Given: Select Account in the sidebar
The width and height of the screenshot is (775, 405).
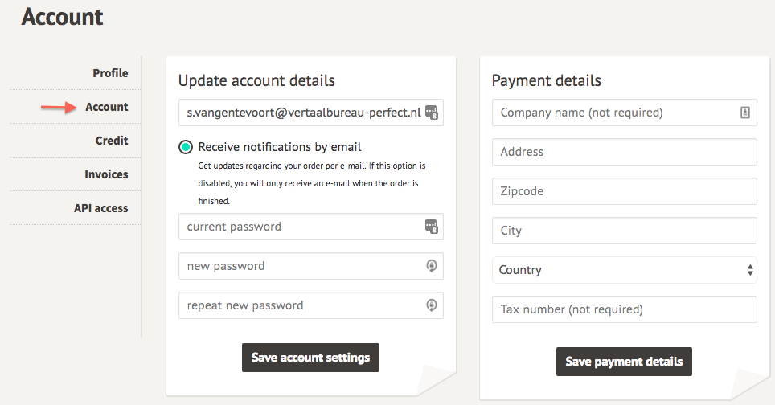Looking at the screenshot, I should [x=107, y=107].
